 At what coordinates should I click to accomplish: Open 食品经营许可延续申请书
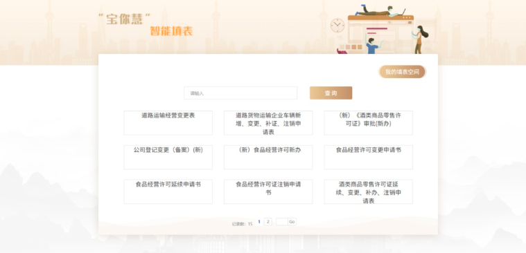pyautogui.click(x=168, y=191)
